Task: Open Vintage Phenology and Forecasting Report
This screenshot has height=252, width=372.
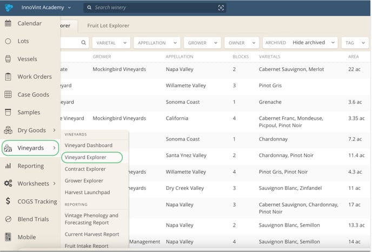Action: tap(91, 219)
